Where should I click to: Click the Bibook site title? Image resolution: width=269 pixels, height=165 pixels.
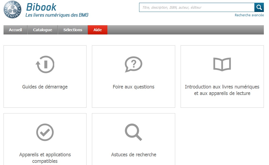click(x=41, y=7)
